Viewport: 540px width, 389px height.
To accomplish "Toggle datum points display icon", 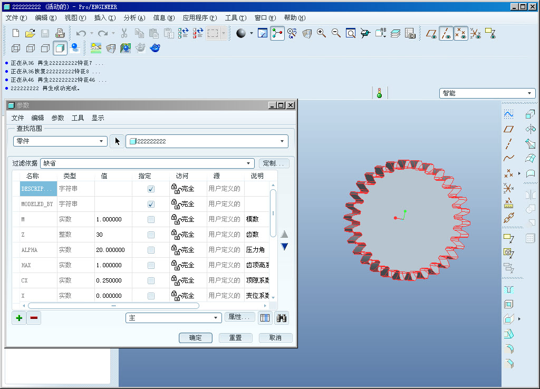I will 461,33.
